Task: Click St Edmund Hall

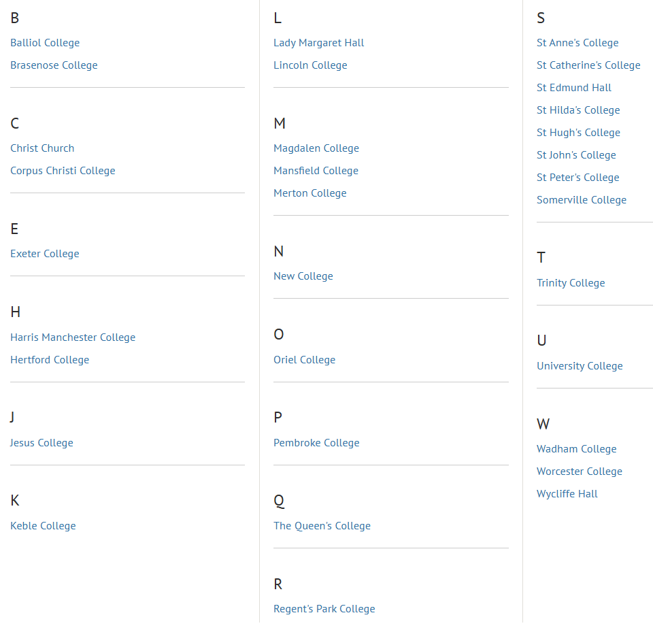Action: click(574, 88)
